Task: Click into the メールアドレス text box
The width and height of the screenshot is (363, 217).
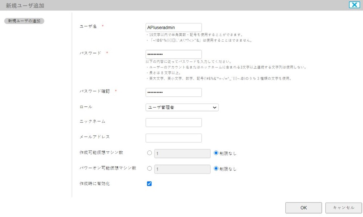Action: point(174,138)
